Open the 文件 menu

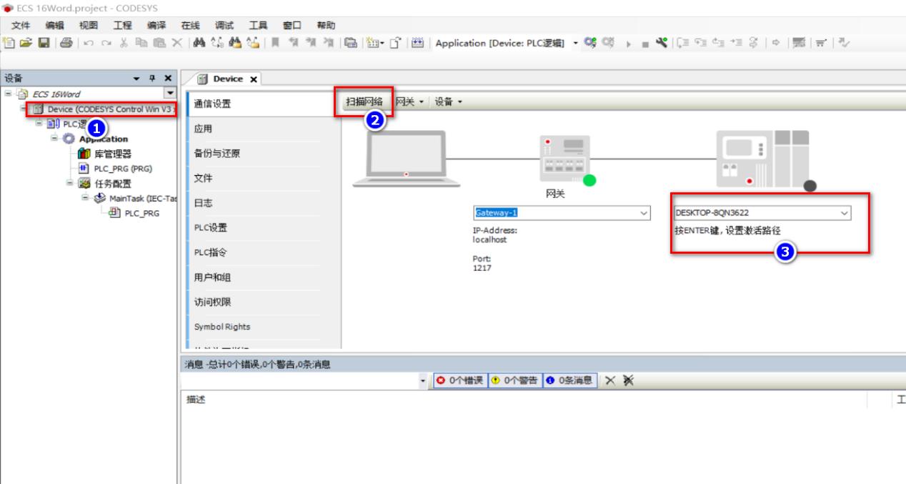coord(21,25)
